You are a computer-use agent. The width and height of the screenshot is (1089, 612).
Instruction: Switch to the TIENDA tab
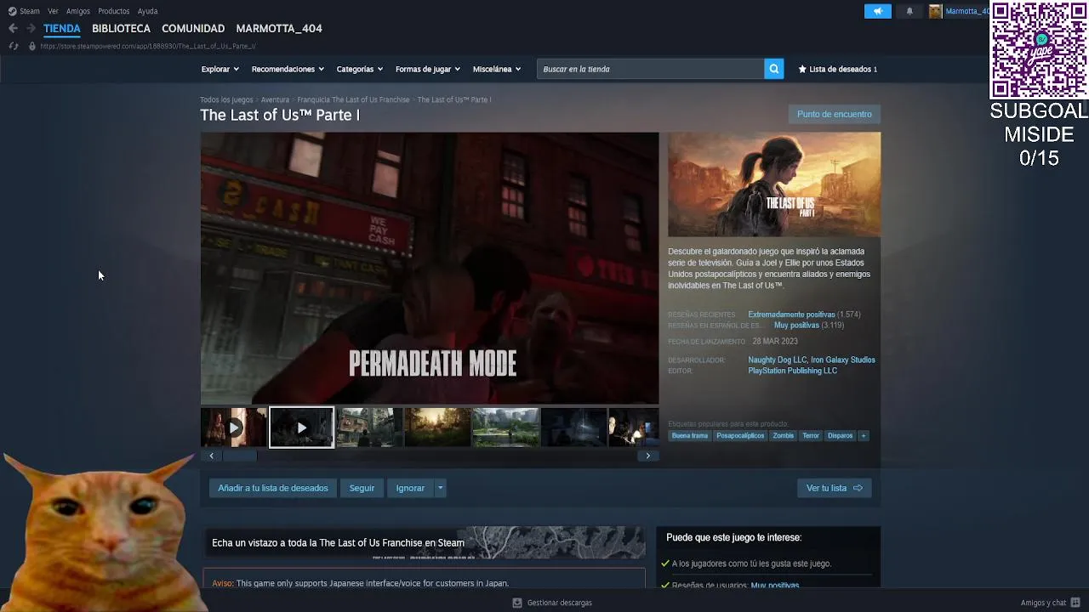(62, 28)
